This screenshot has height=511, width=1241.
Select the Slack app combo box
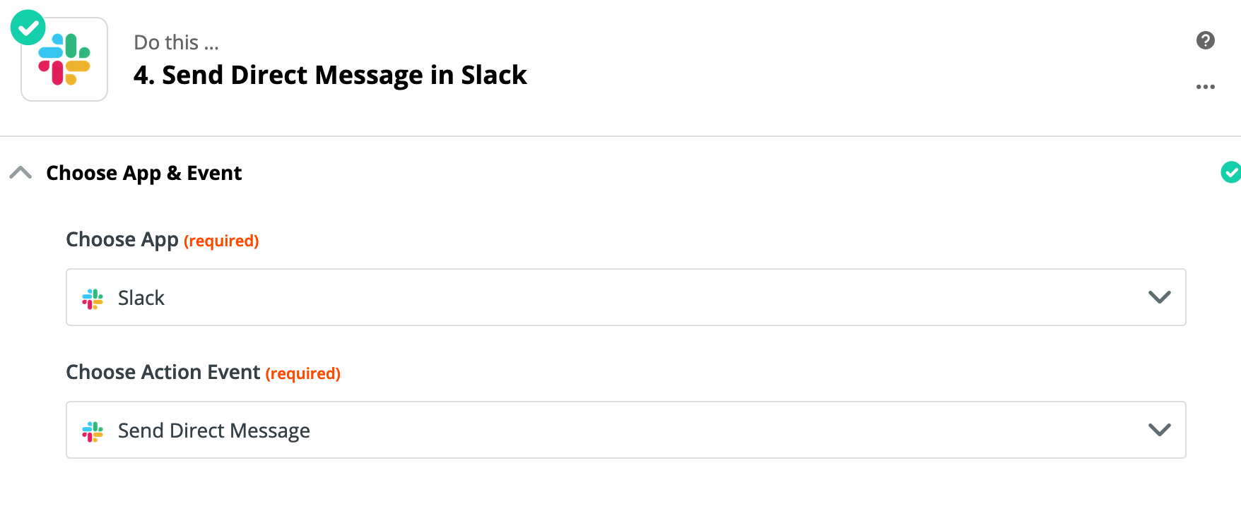tap(626, 297)
